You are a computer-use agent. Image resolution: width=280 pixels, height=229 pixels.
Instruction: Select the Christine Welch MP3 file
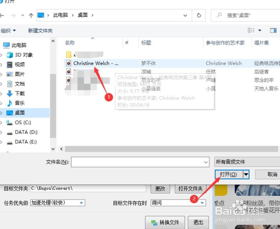click(x=96, y=63)
